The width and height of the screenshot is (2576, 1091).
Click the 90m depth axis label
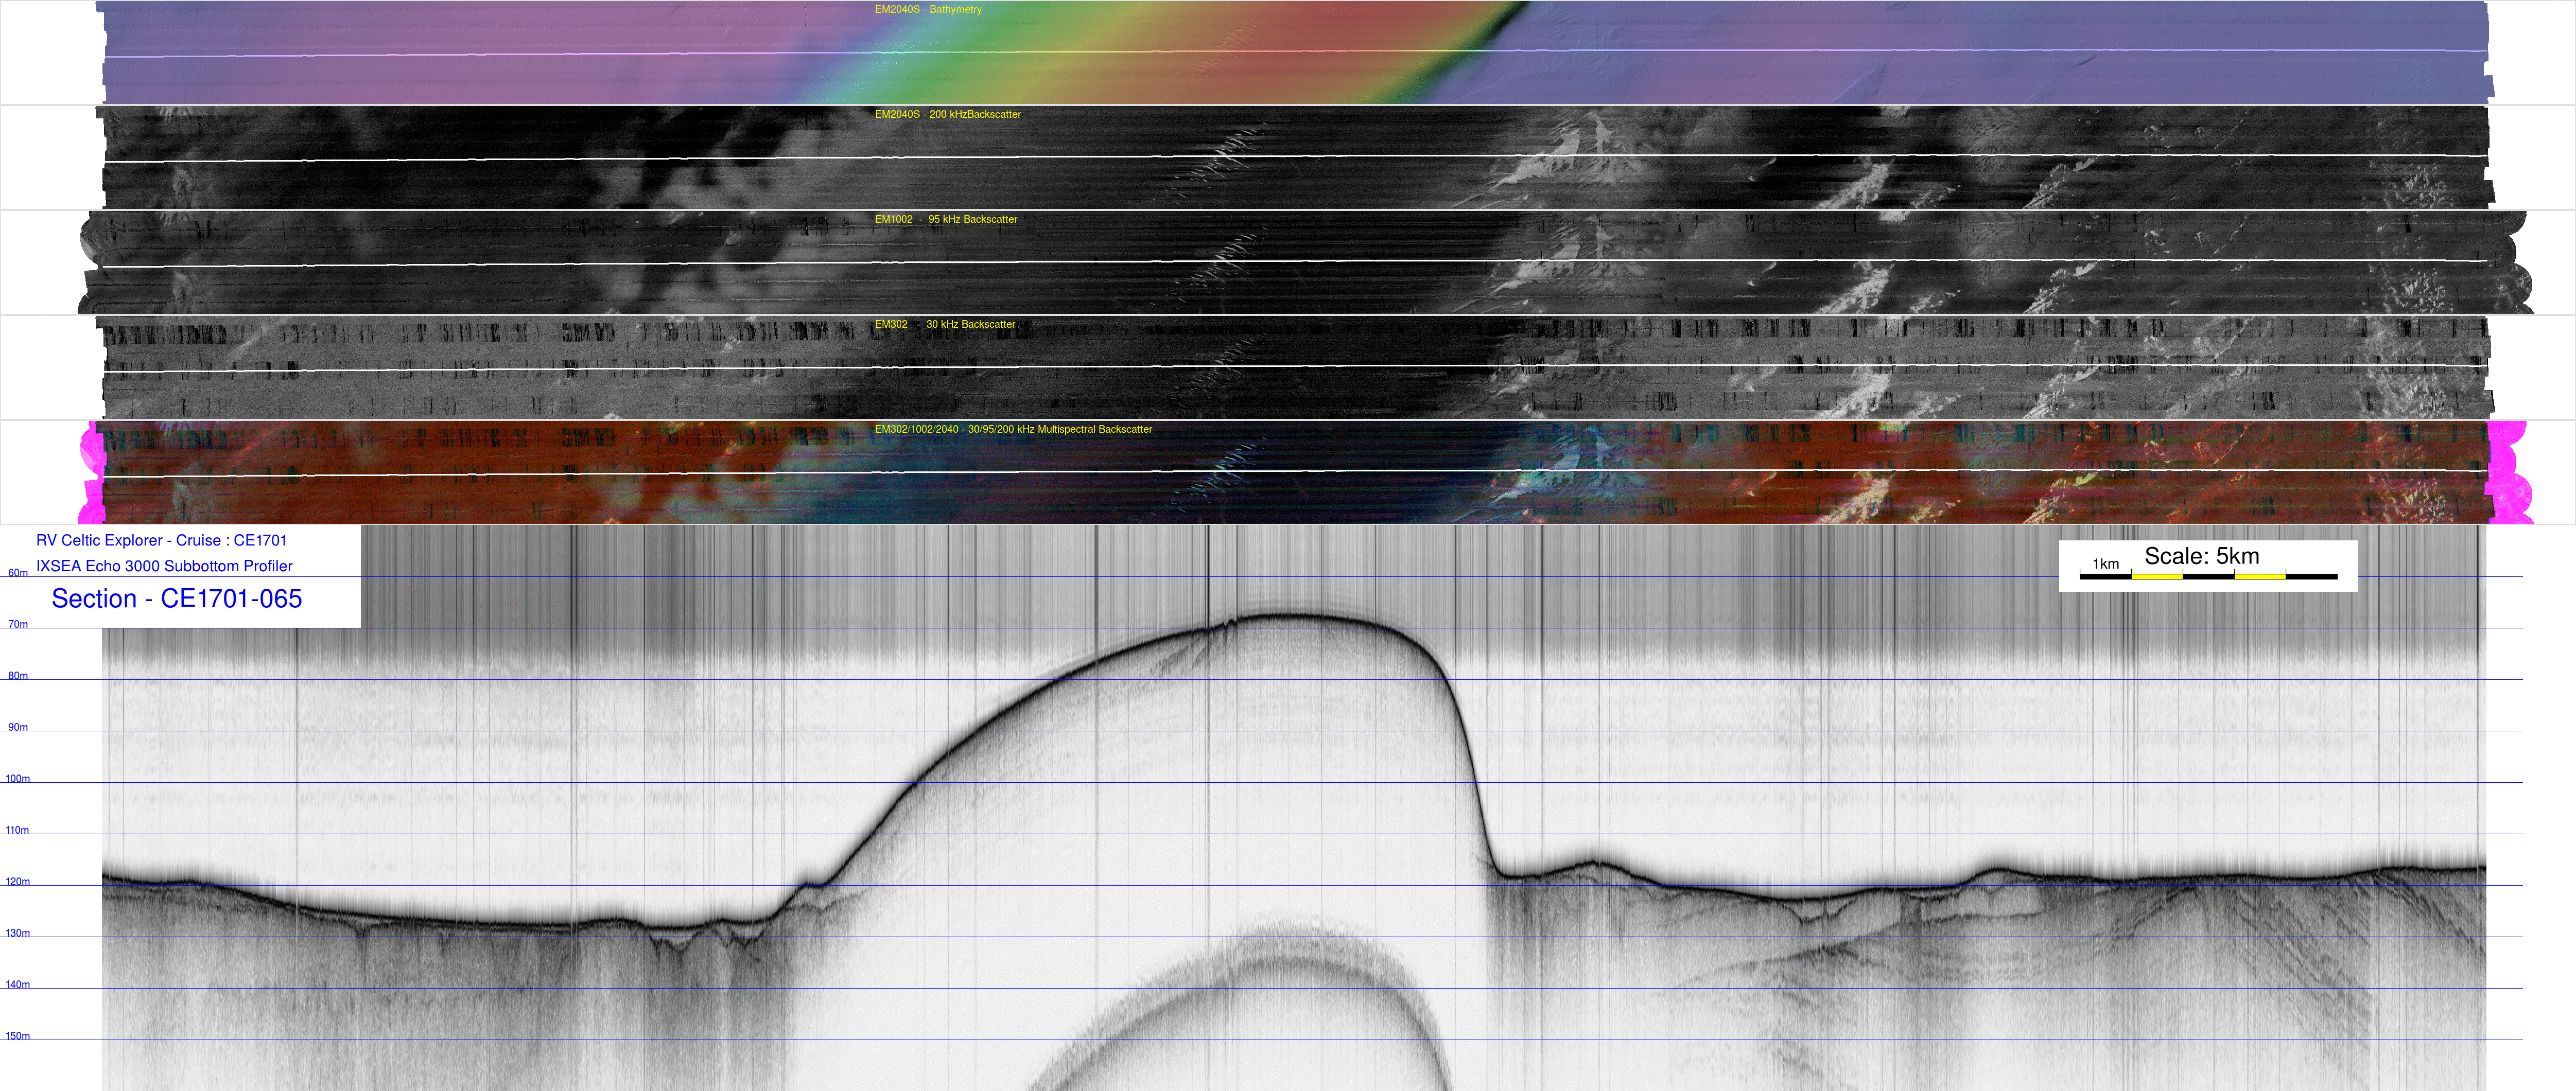point(18,728)
